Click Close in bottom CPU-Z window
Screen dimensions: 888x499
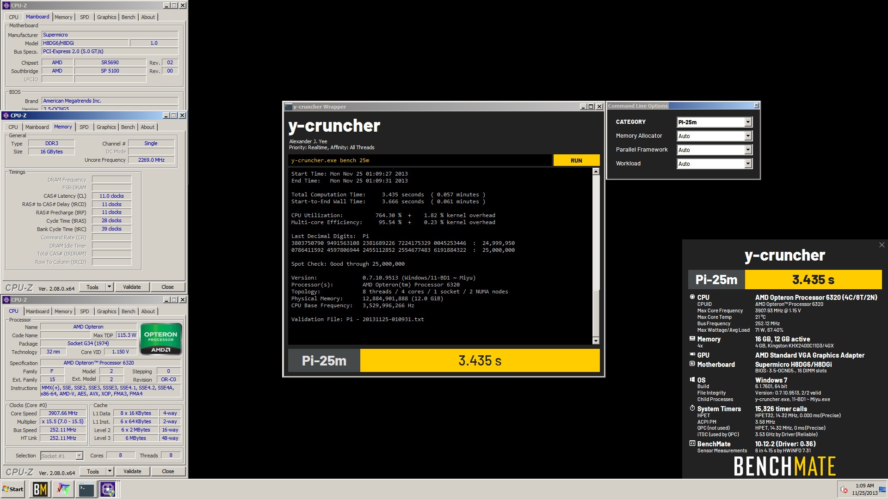pos(168,471)
